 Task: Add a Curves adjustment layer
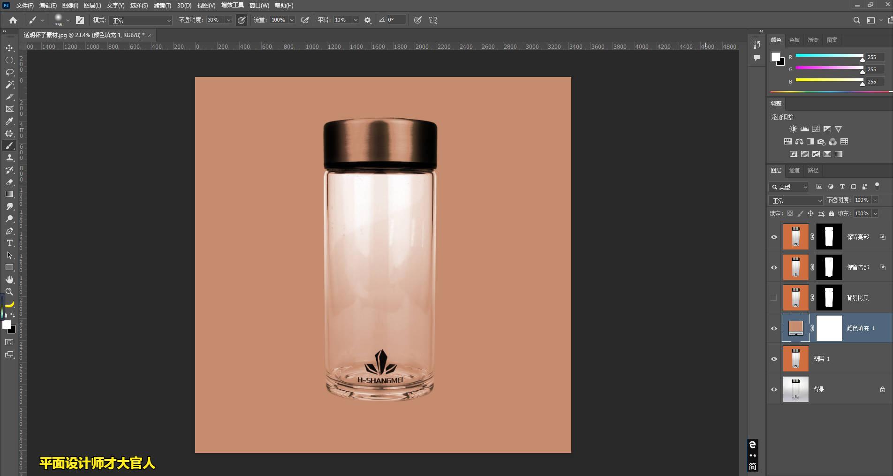pyautogui.click(x=816, y=129)
